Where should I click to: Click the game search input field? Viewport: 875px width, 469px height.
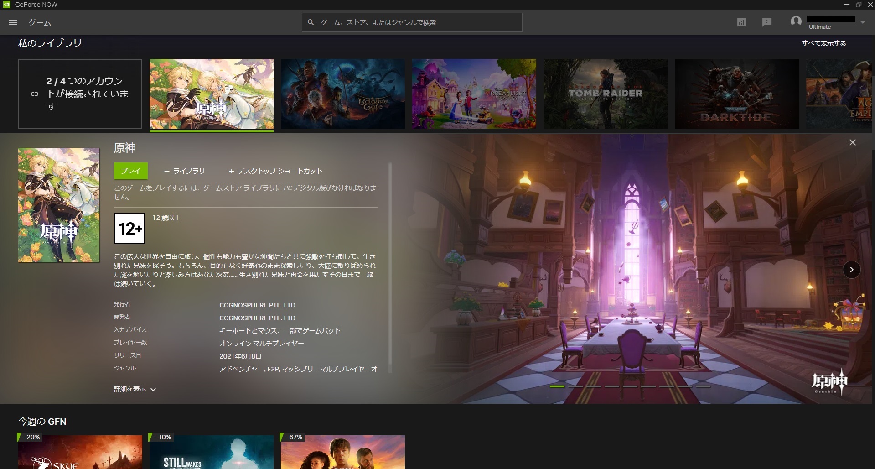click(412, 22)
